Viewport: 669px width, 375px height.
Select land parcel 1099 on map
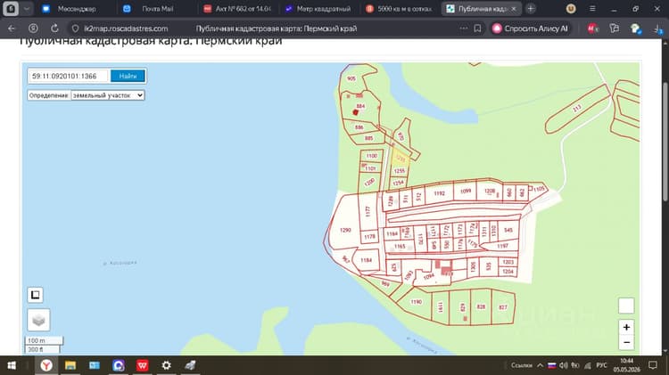pyautogui.click(x=466, y=192)
